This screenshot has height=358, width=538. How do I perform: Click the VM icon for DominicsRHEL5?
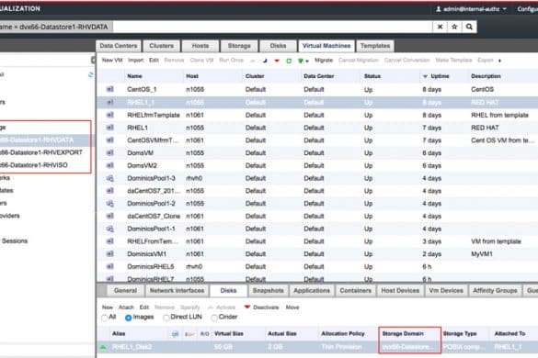(x=109, y=266)
